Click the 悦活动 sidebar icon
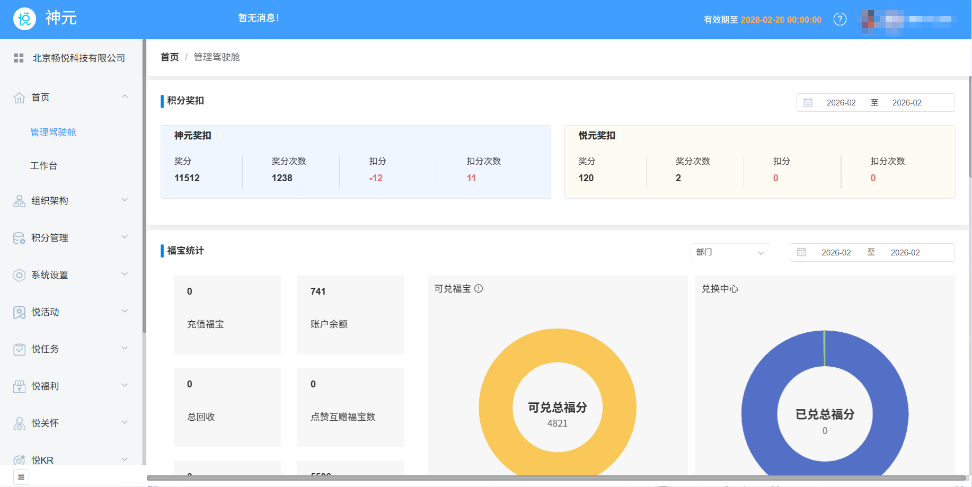The image size is (972, 487). (19, 312)
